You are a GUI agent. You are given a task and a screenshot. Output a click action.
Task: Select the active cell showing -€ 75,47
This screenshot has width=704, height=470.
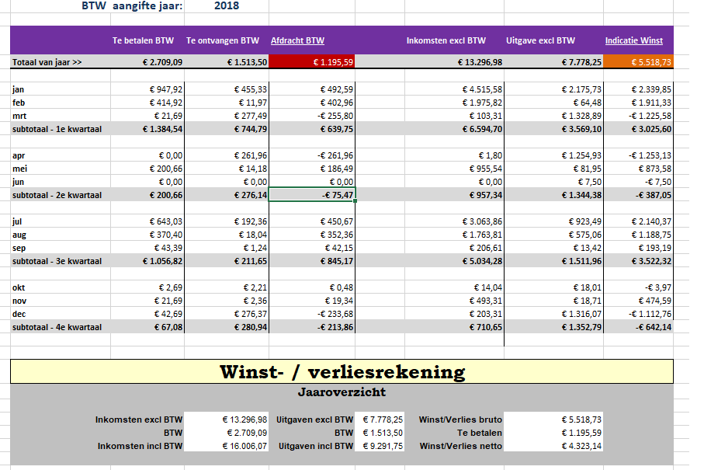(x=312, y=195)
